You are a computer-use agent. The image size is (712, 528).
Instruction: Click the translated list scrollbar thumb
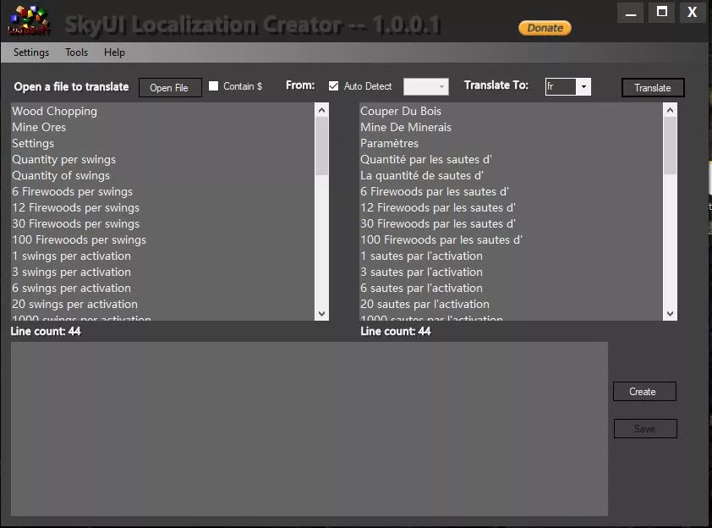670,146
